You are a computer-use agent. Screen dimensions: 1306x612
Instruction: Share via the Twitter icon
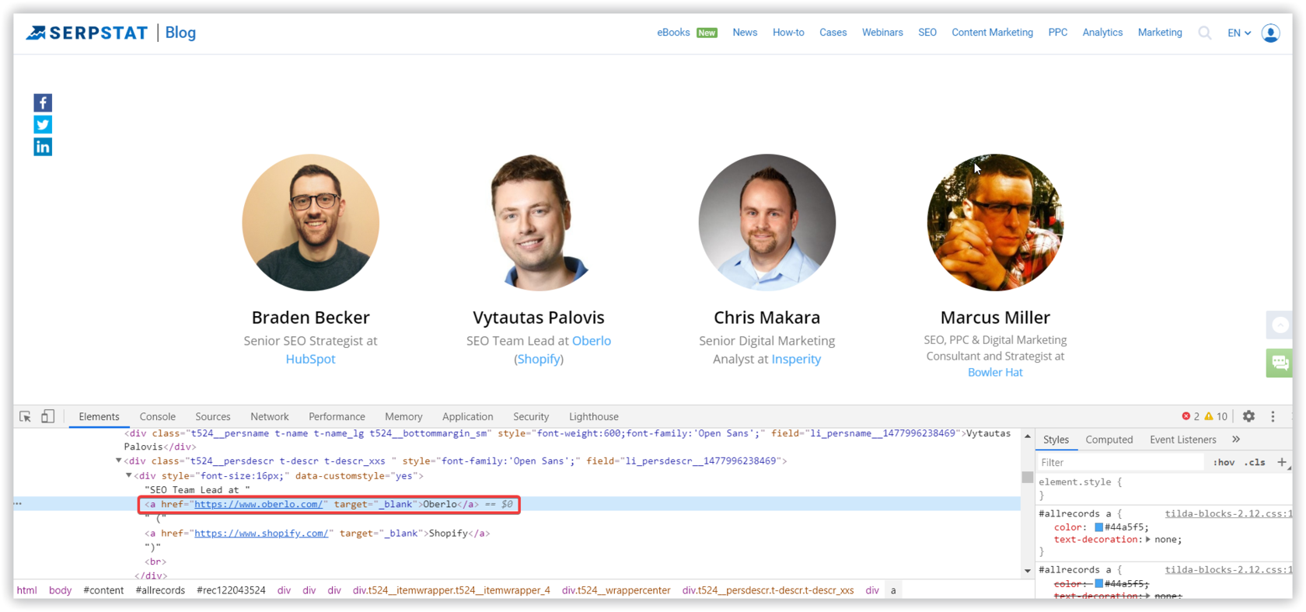point(43,125)
